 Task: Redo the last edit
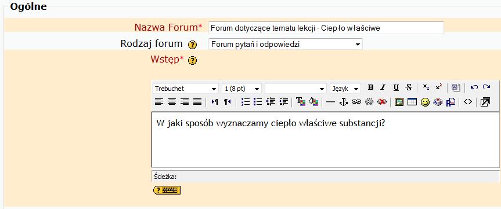pos(486,87)
